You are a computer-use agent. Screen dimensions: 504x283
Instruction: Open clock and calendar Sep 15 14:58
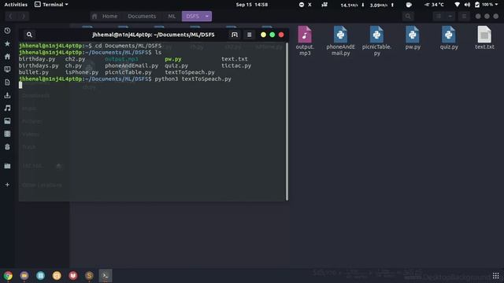click(x=252, y=5)
